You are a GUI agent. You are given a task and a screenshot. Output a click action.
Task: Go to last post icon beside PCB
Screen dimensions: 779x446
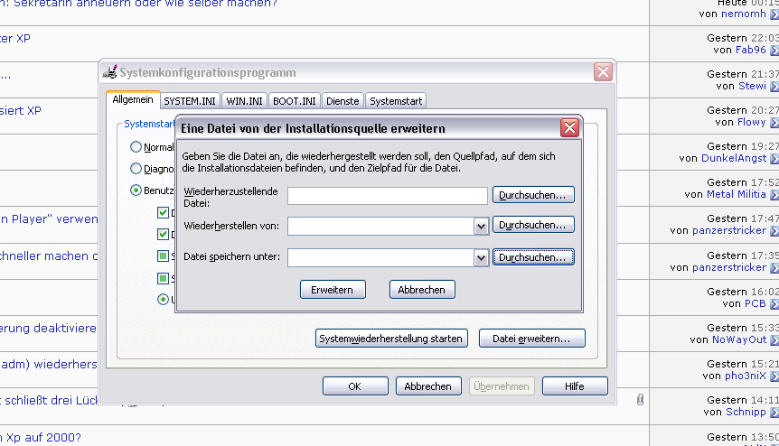(774, 304)
